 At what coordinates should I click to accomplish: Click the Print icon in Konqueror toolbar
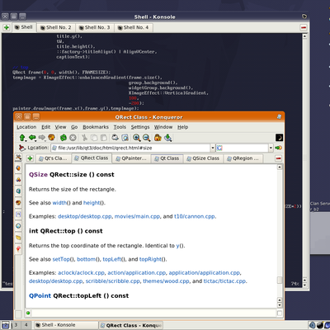click(x=115, y=138)
